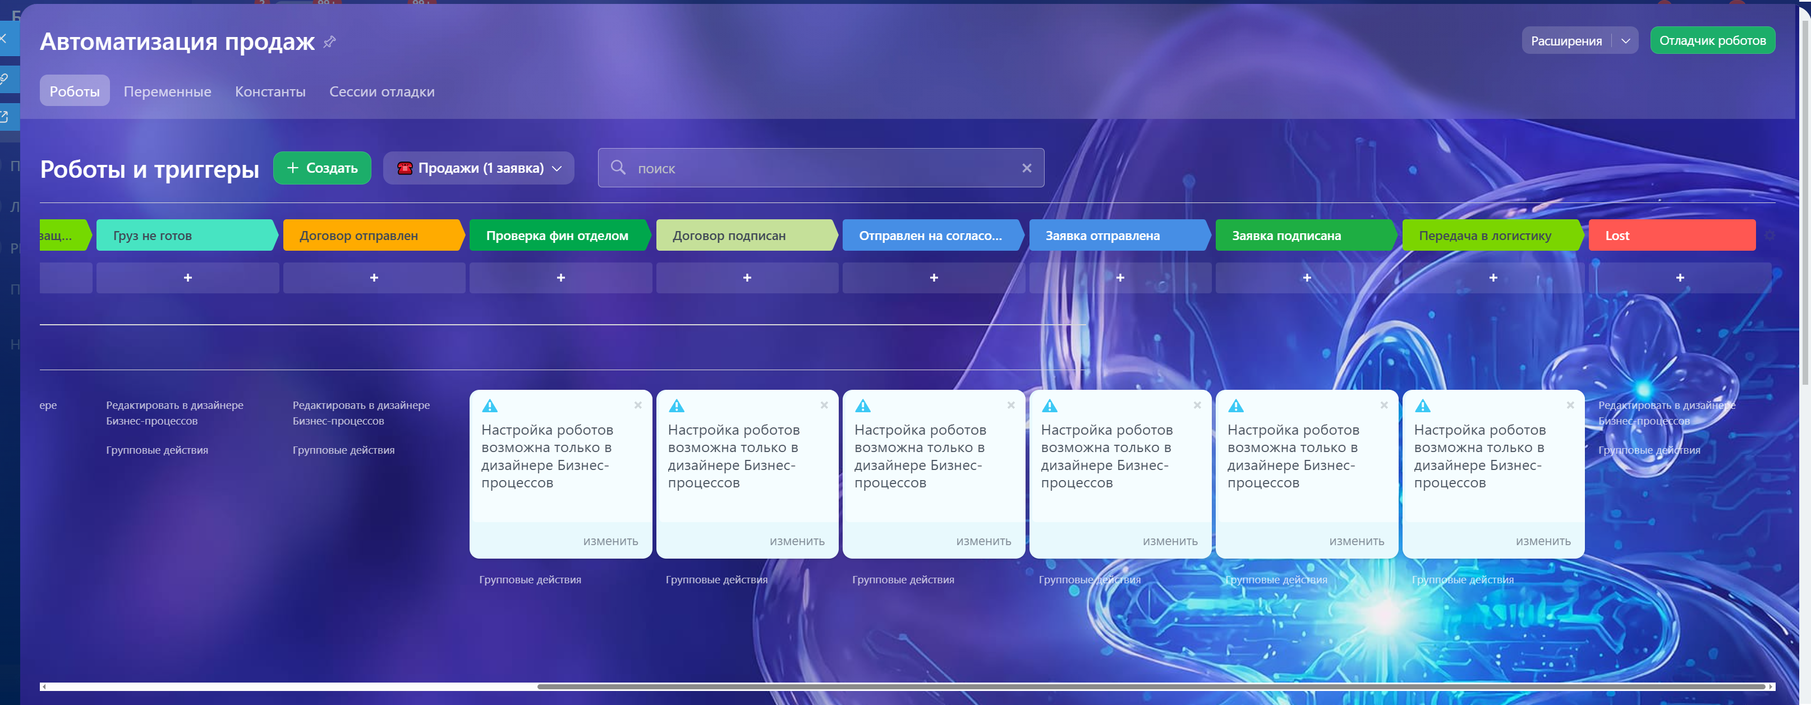Open the Расширения dropdown arrow

1625,41
